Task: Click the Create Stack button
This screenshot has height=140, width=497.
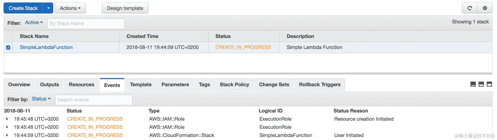Action: click(x=23, y=8)
